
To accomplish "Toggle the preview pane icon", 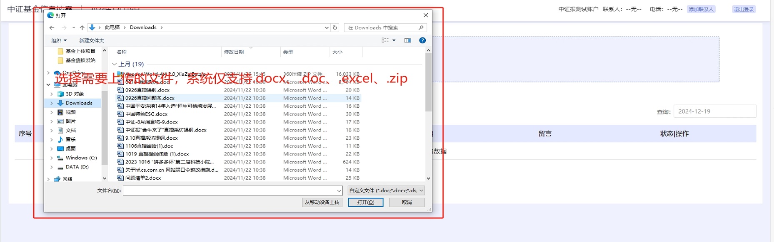I will pyautogui.click(x=407, y=40).
